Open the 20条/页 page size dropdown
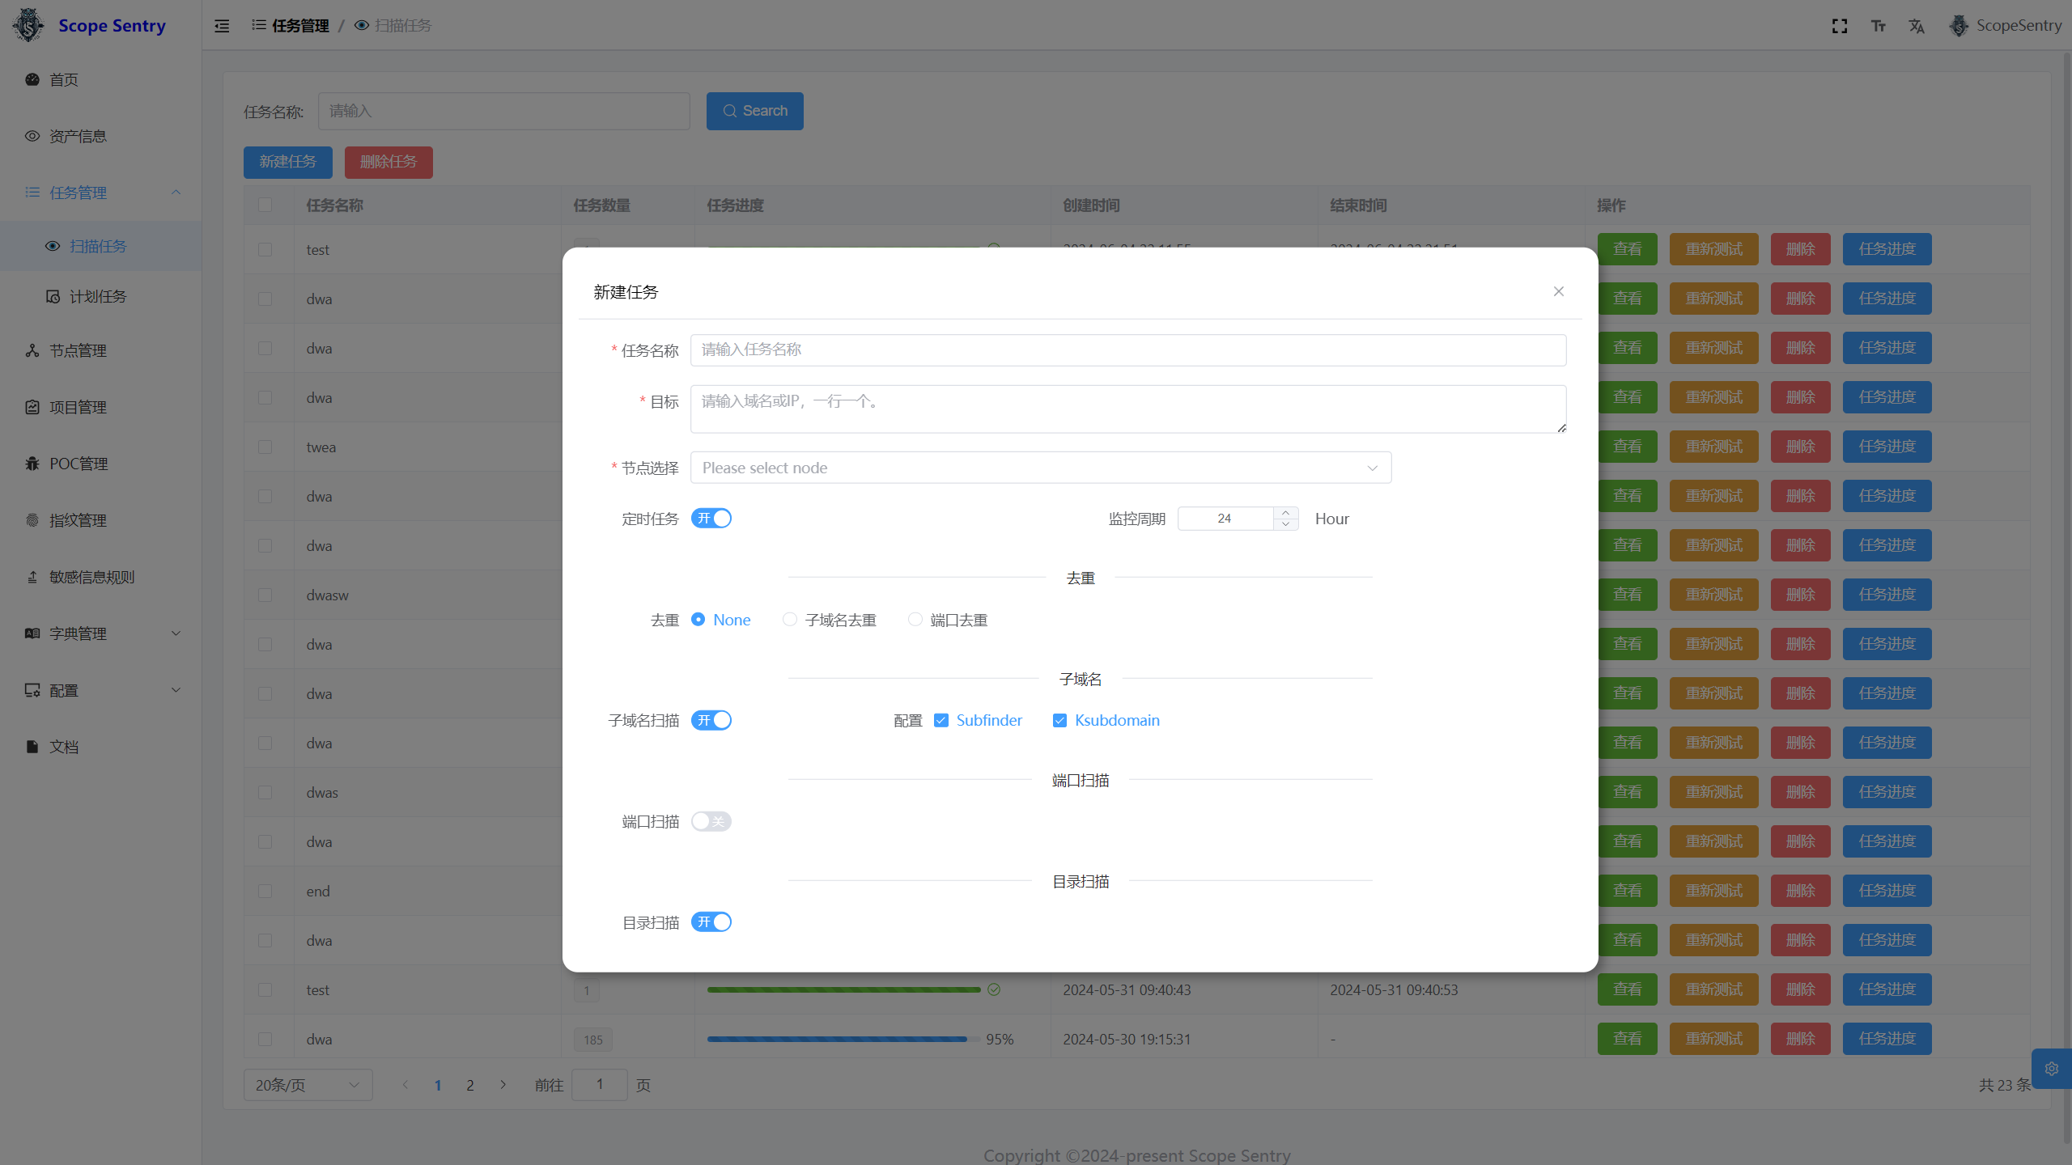This screenshot has height=1165, width=2072. point(308,1085)
